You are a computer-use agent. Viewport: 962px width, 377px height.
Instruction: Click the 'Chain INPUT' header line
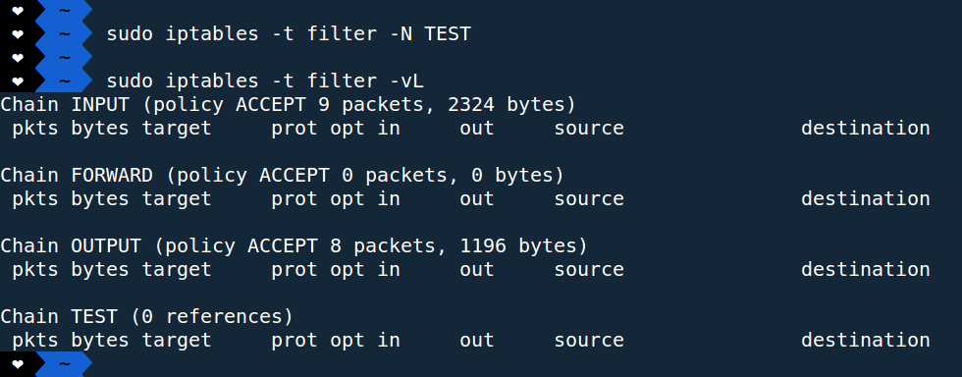(289, 105)
